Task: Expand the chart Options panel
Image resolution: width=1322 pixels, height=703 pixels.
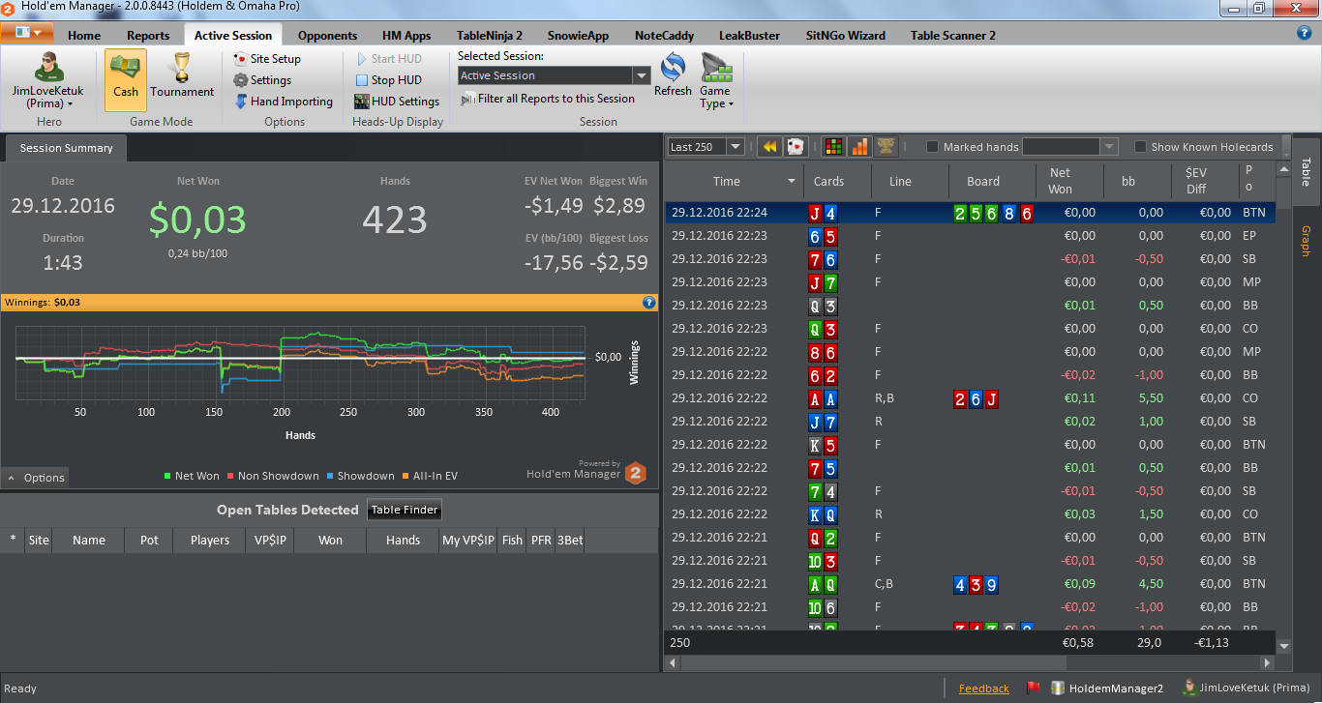Action: (36, 478)
